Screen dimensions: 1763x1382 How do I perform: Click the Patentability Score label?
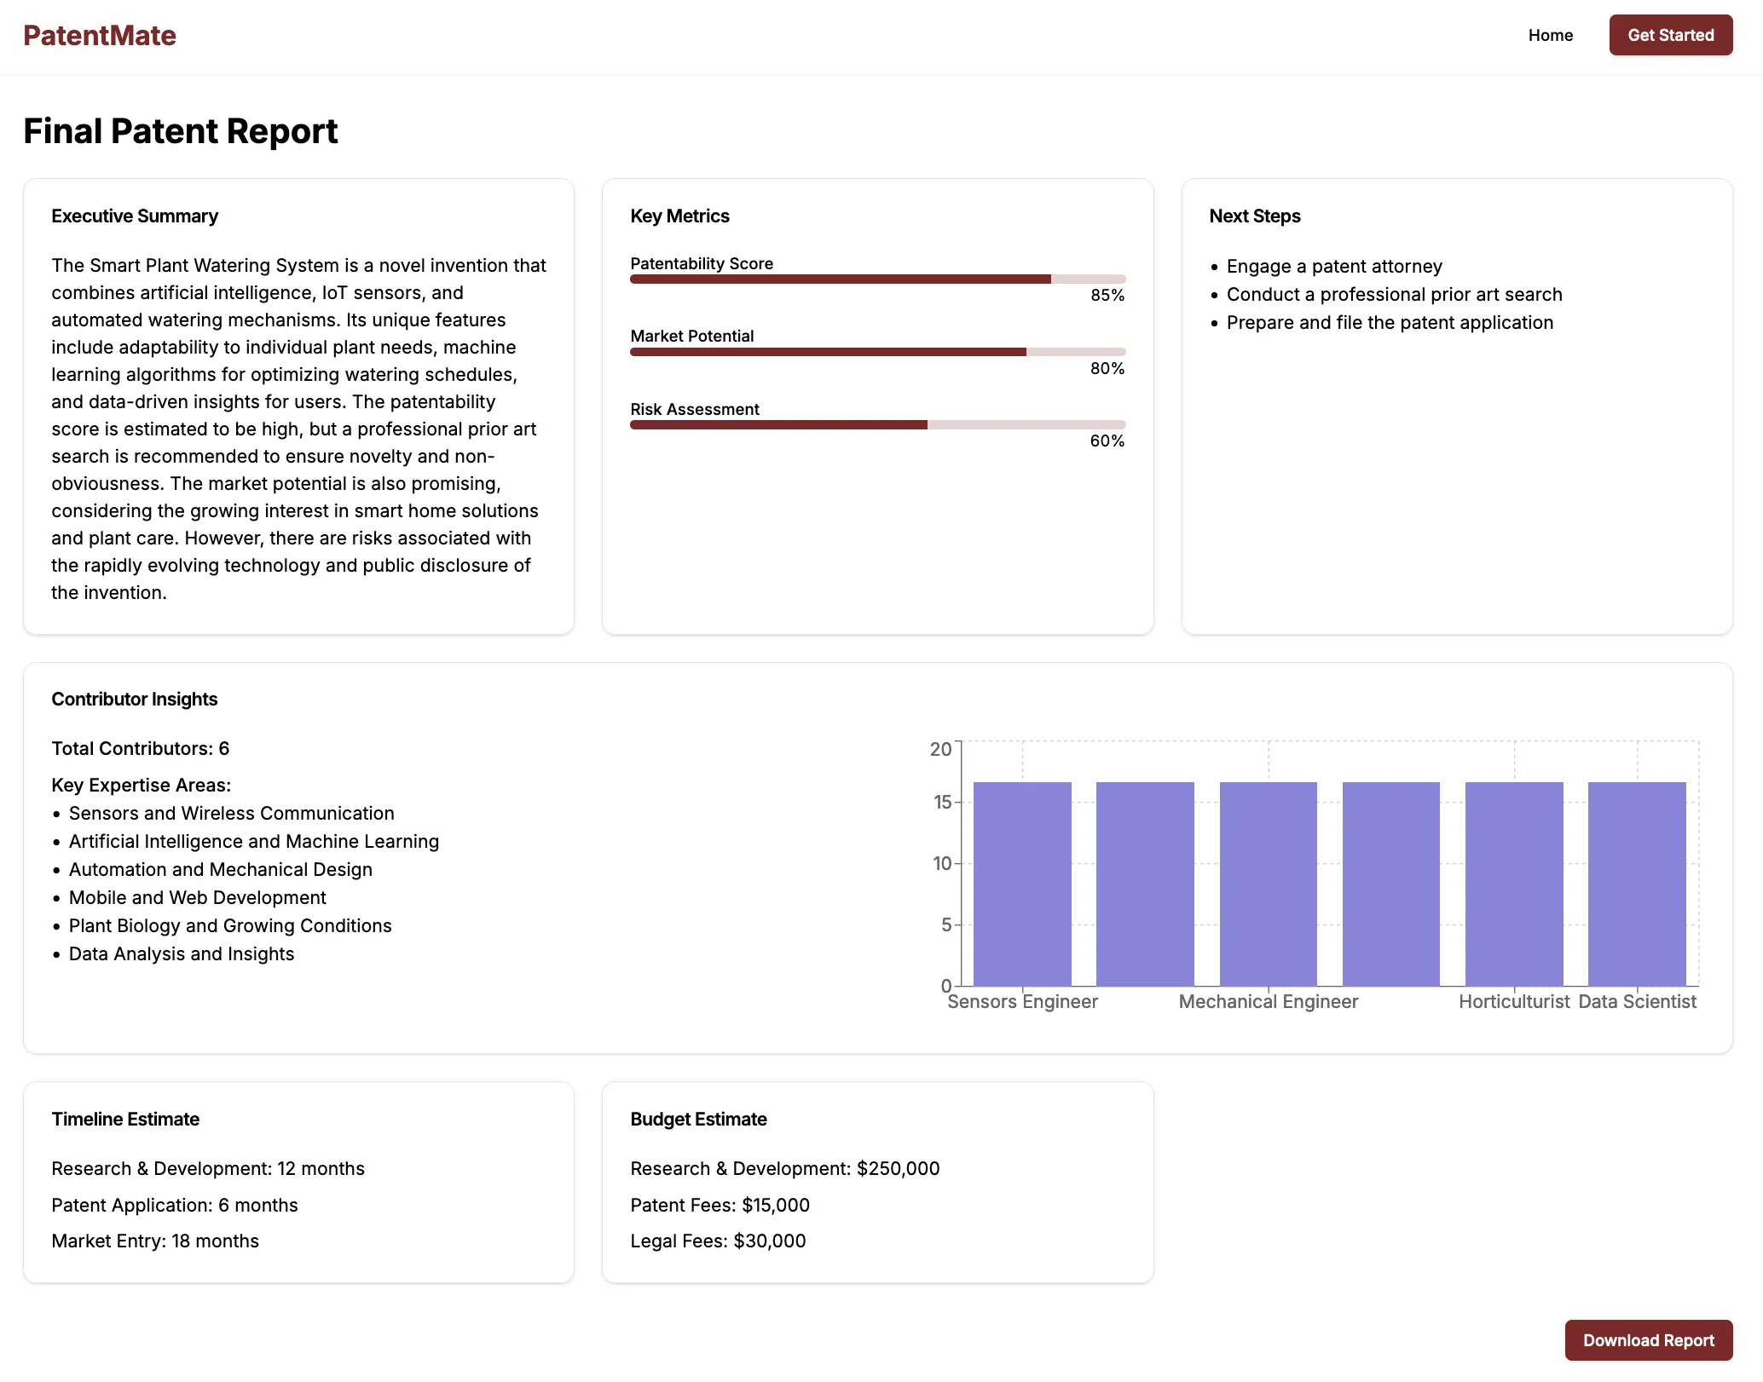pyautogui.click(x=702, y=264)
